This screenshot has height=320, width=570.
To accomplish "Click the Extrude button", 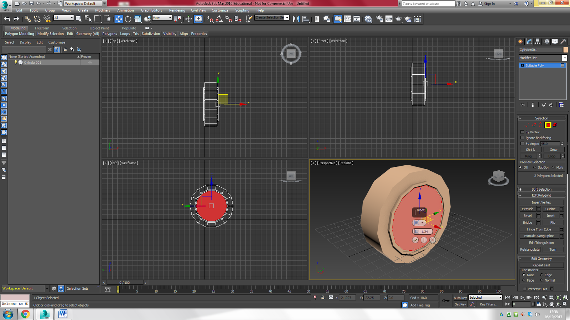I will coord(528,209).
